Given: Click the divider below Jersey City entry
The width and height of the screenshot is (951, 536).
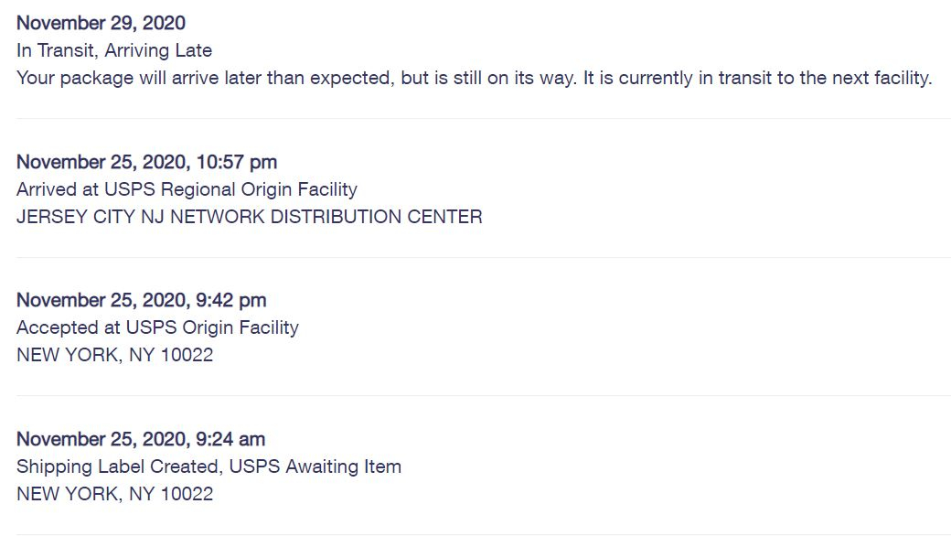Looking at the screenshot, I should (484, 257).
